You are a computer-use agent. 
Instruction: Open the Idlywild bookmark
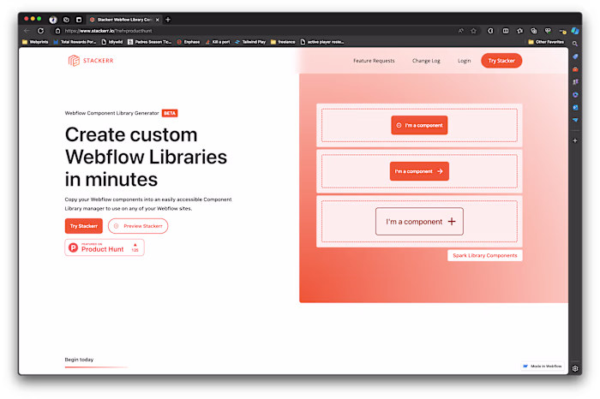(111, 42)
